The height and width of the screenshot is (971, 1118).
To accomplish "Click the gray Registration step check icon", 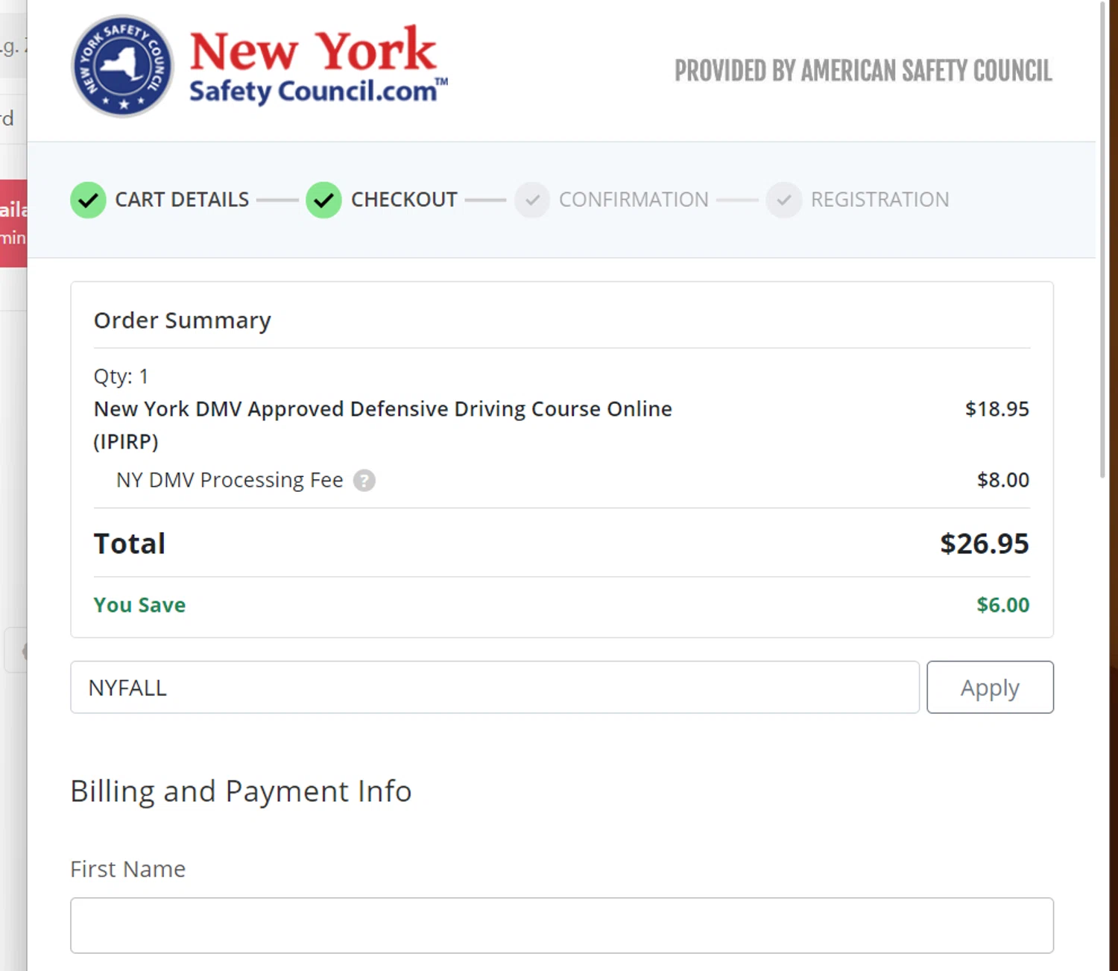I will 783,200.
